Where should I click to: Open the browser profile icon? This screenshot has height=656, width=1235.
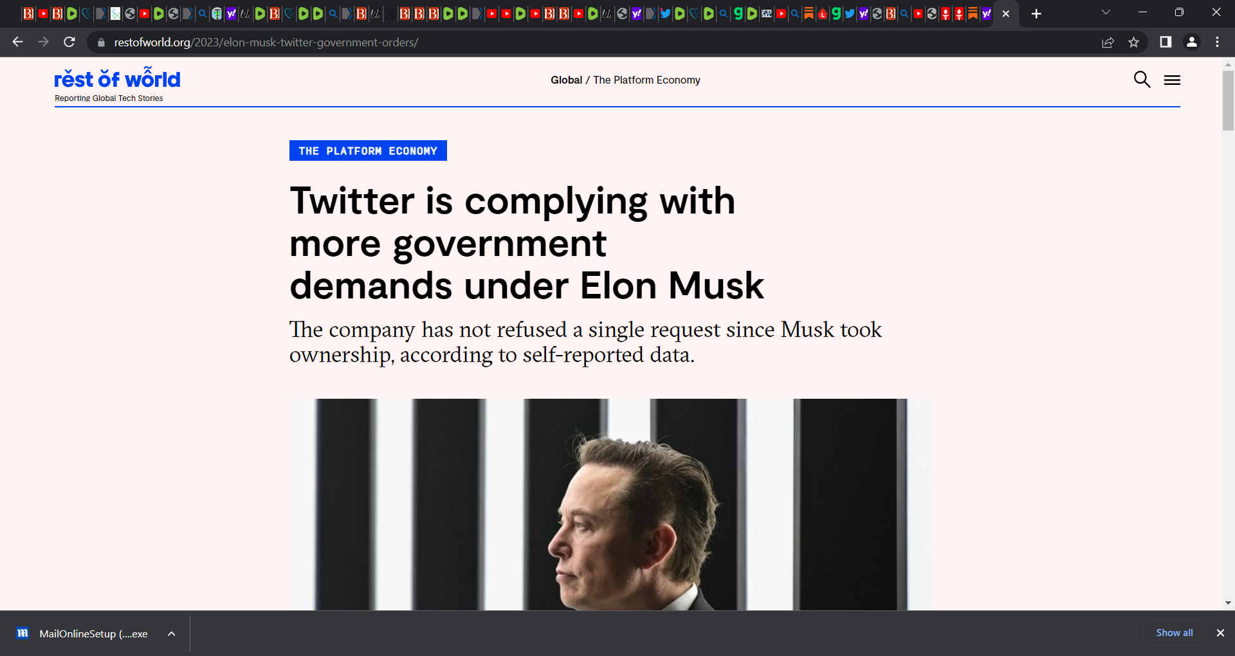[x=1191, y=42]
